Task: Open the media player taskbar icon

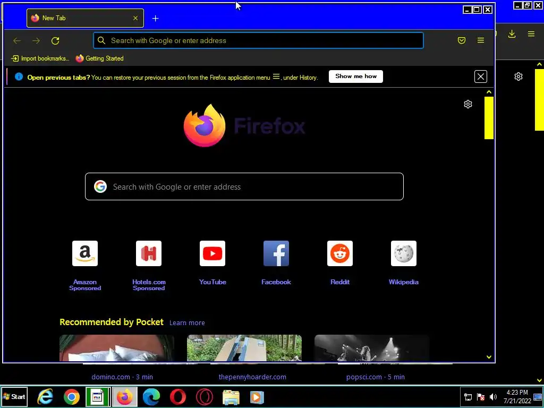Action: pyautogui.click(x=257, y=397)
